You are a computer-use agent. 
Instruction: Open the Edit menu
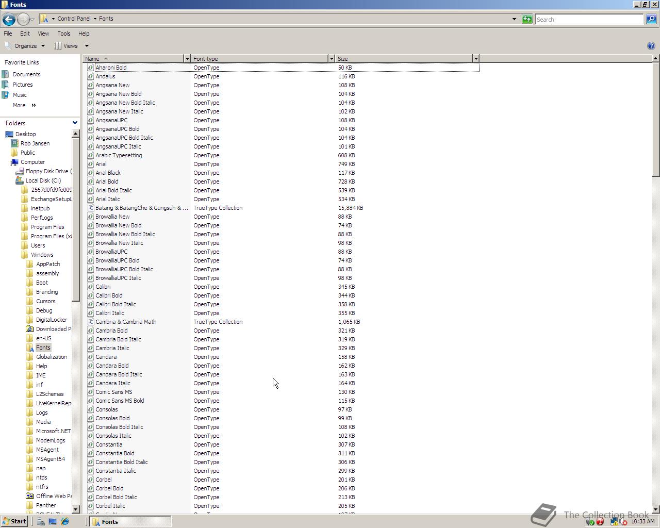[25, 34]
